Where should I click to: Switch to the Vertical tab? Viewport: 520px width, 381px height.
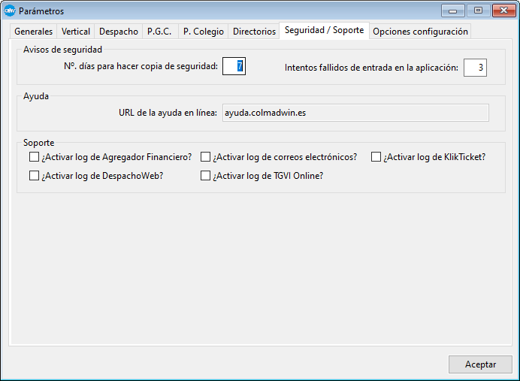tap(76, 32)
